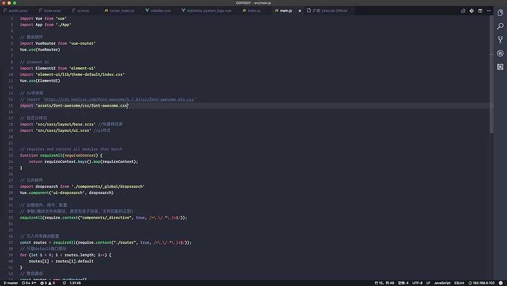
Task: Click routes.length in the for loop
Action: pyautogui.click(x=77, y=255)
